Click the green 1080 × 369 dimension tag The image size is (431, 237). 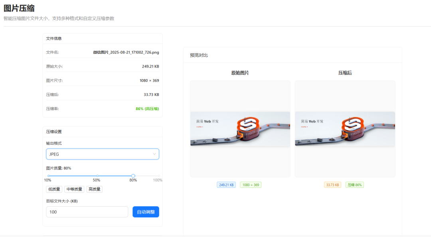[251, 185]
